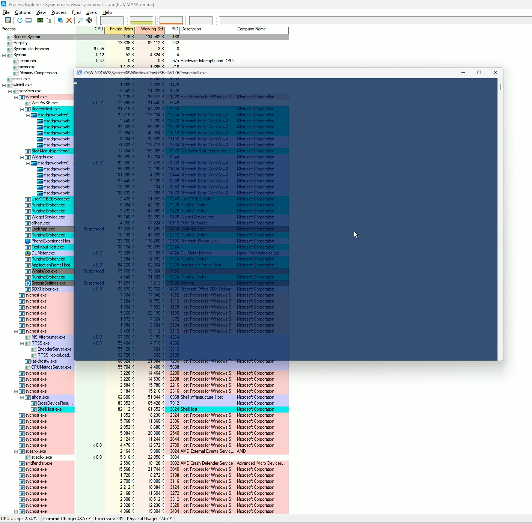Click the WhatsApp.exe process icon
Viewport: 532px width, 524px height.
[28, 271]
